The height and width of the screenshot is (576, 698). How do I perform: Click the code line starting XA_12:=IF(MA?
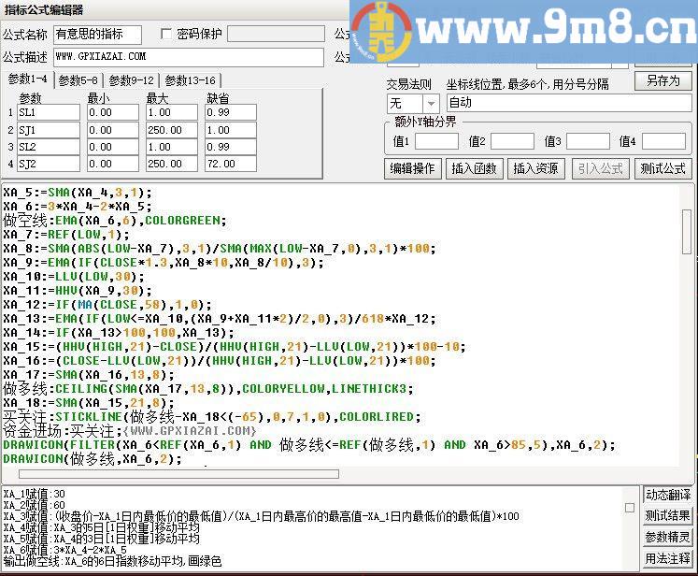click(x=107, y=305)
